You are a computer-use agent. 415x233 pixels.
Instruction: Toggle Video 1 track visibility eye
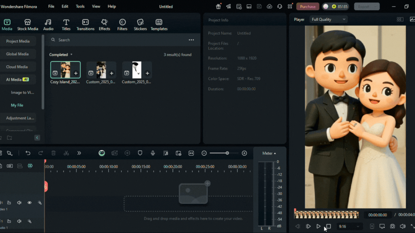30,203
